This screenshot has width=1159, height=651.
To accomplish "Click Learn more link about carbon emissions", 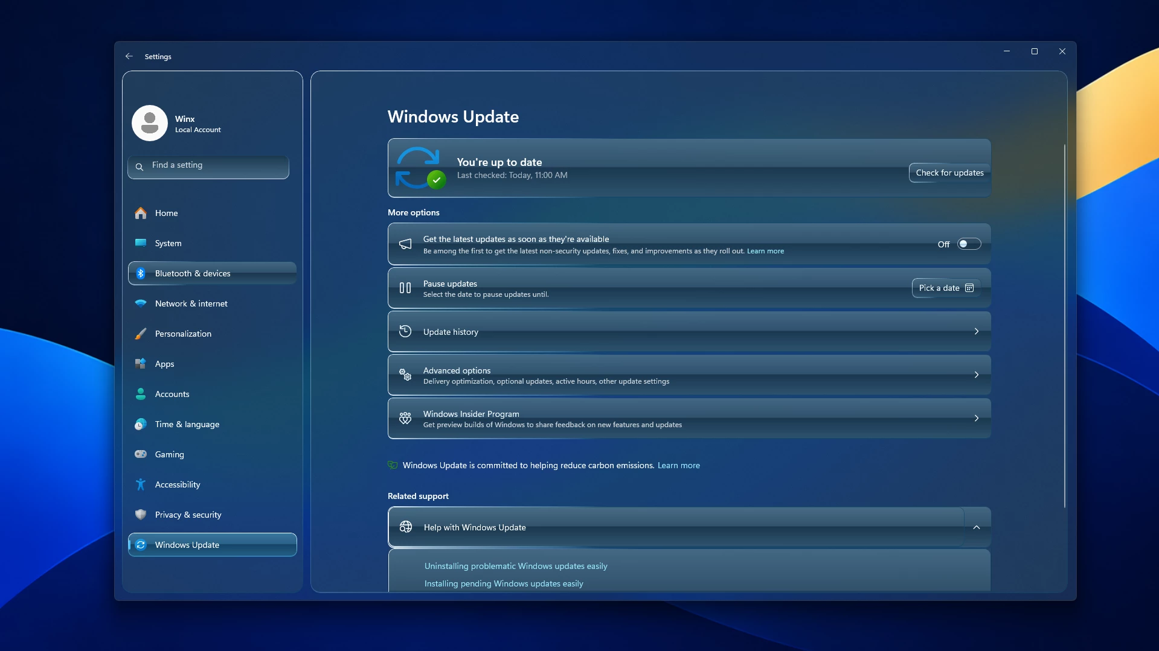I will coord(678,465).
